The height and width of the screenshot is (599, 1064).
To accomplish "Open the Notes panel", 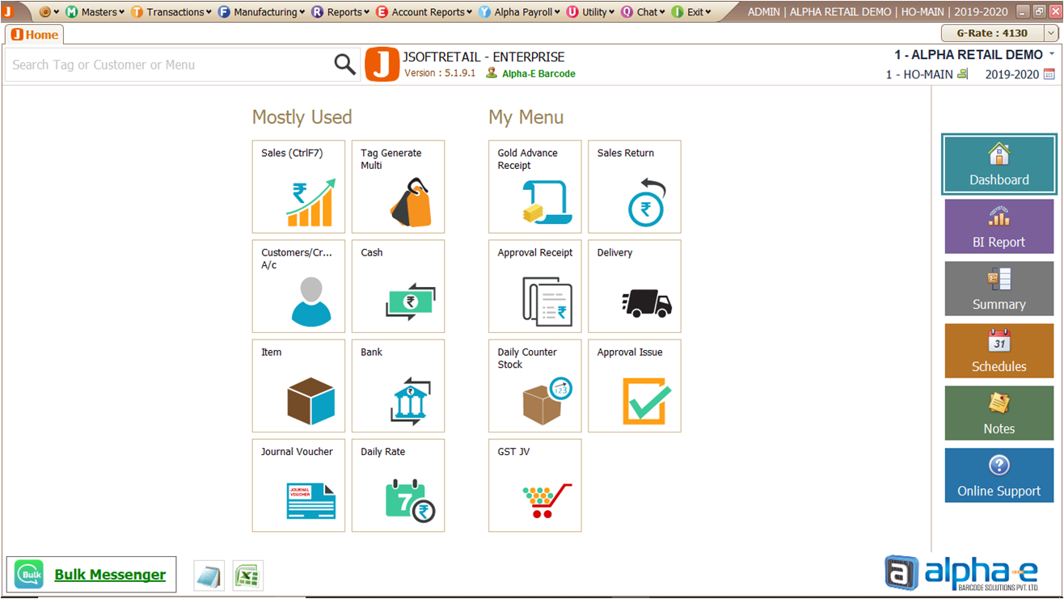I will pyautogui.click(x=999, y=413).
